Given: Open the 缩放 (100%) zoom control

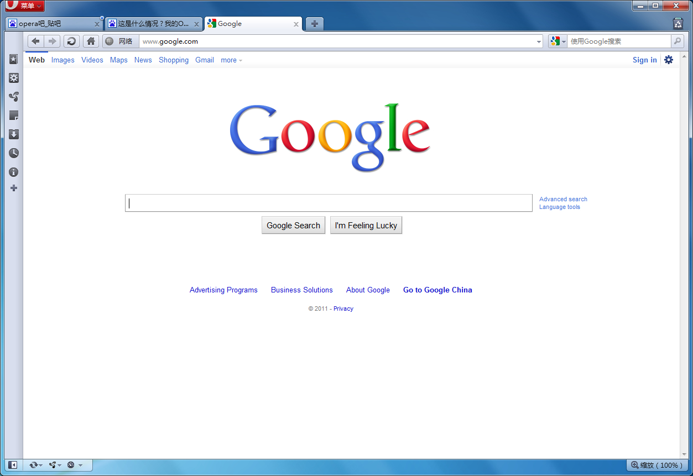Looking at the screenshot, I should (656, 465).
